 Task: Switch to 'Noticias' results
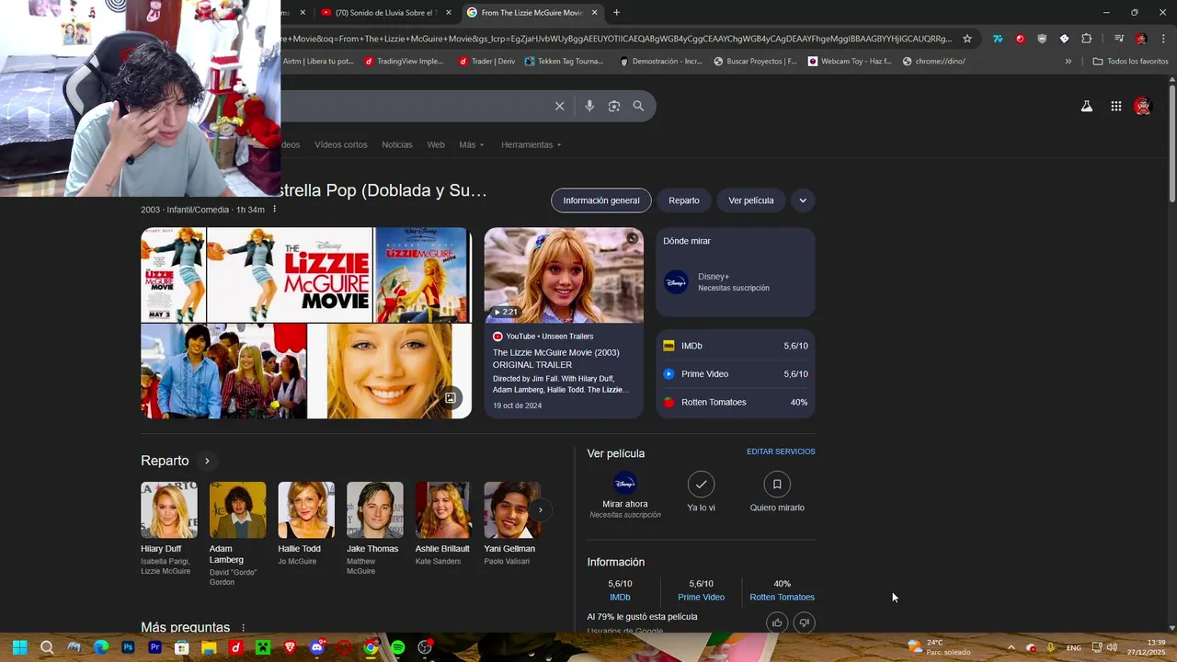[397, 144]
